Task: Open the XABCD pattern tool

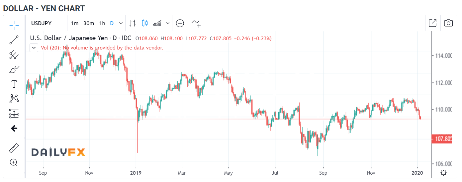Action: (x=14, y=99)
